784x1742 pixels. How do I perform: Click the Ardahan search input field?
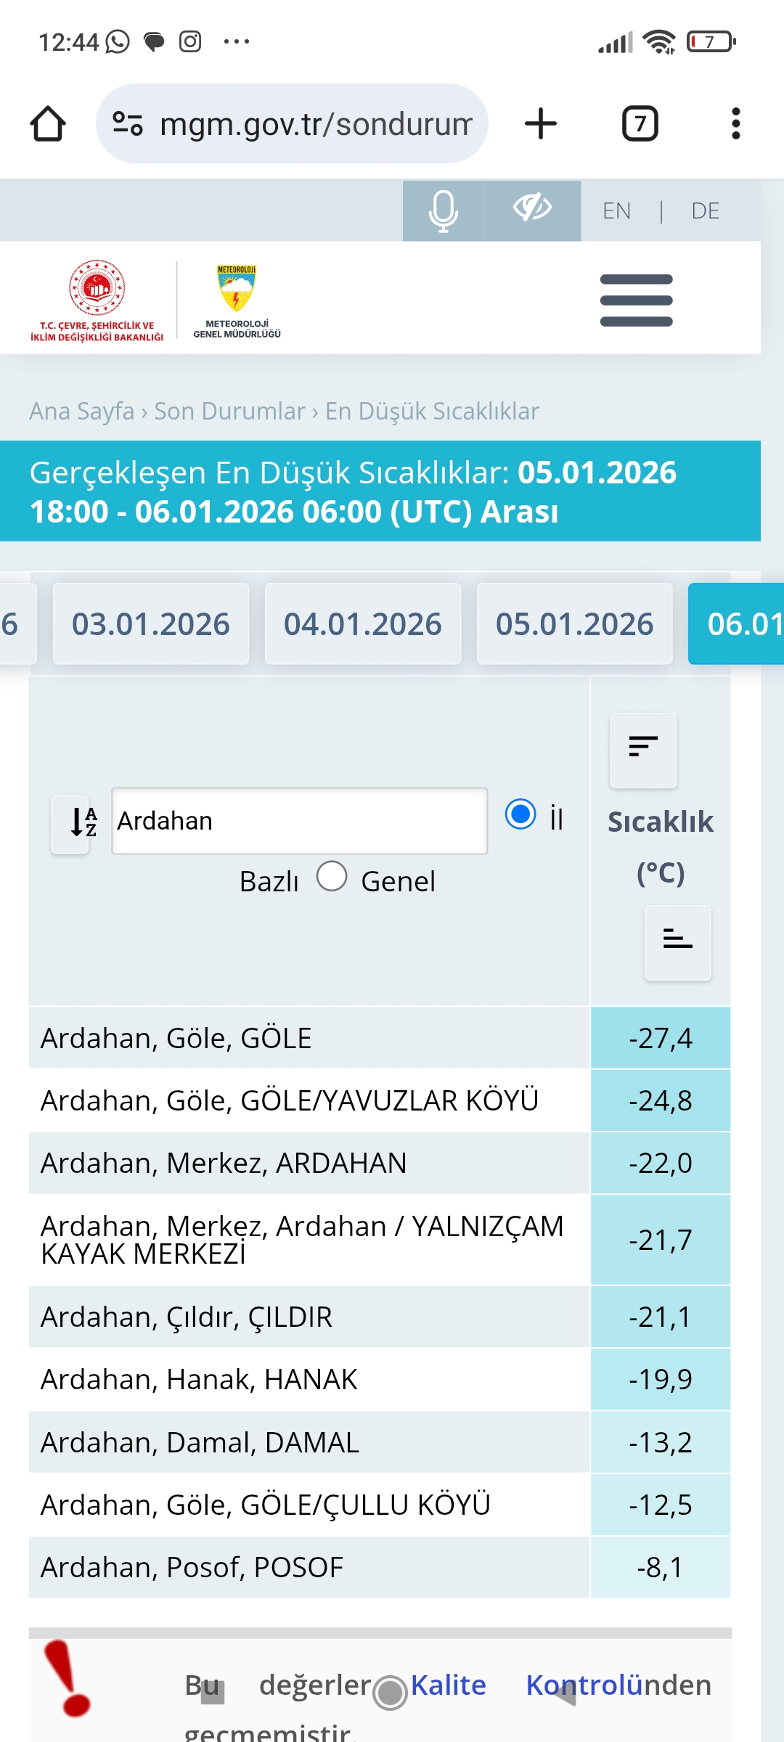pyautogui.click(x=299, y=821)
